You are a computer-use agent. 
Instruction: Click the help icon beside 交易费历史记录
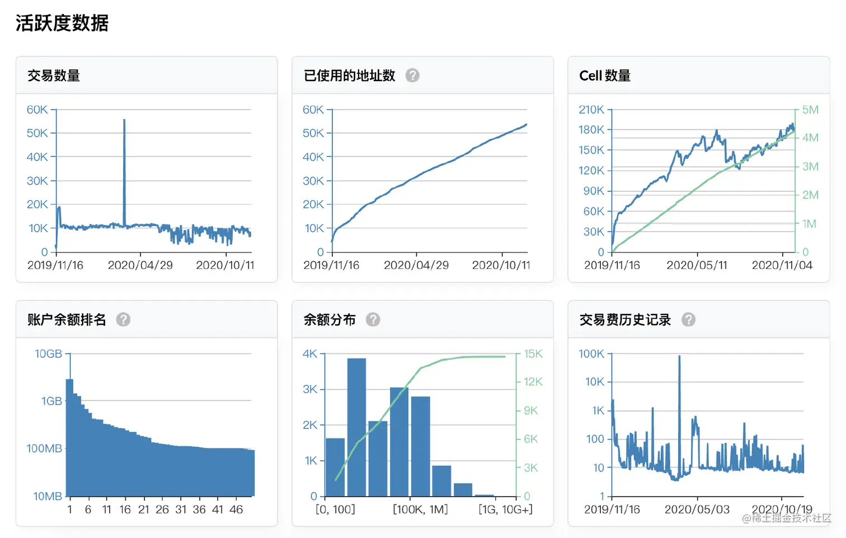tap(688, 319)
